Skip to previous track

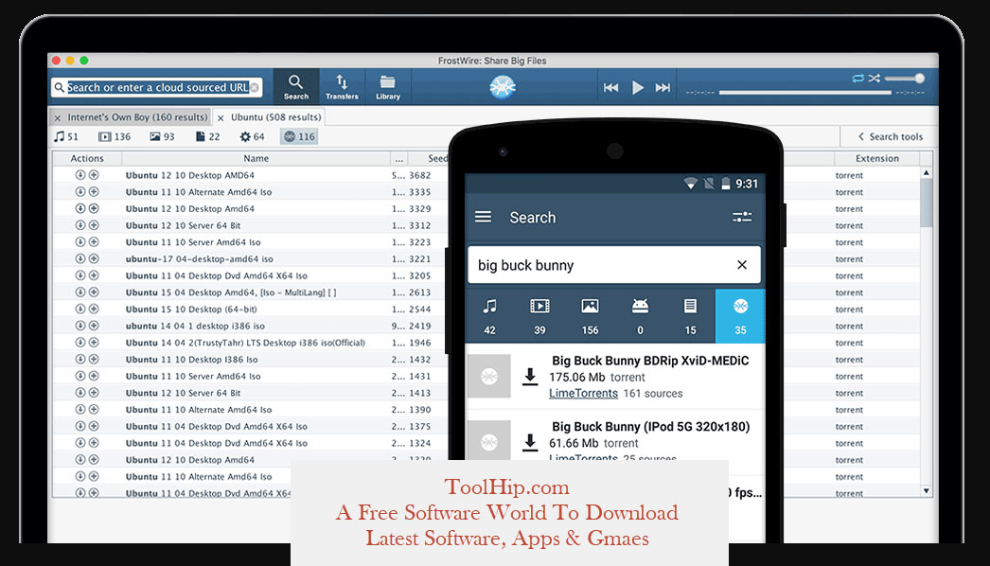tap(610, 88)
